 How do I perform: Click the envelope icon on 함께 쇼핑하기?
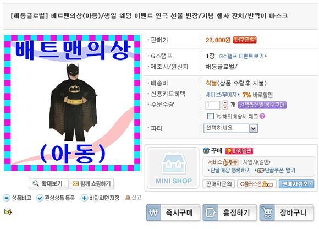tap(75, 184)
